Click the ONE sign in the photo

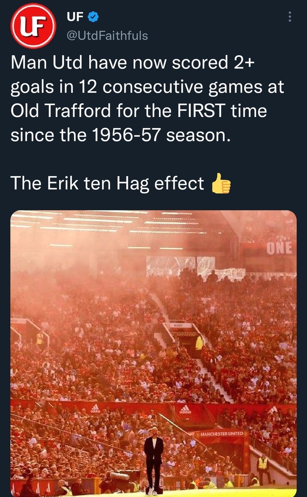(279, 248)
